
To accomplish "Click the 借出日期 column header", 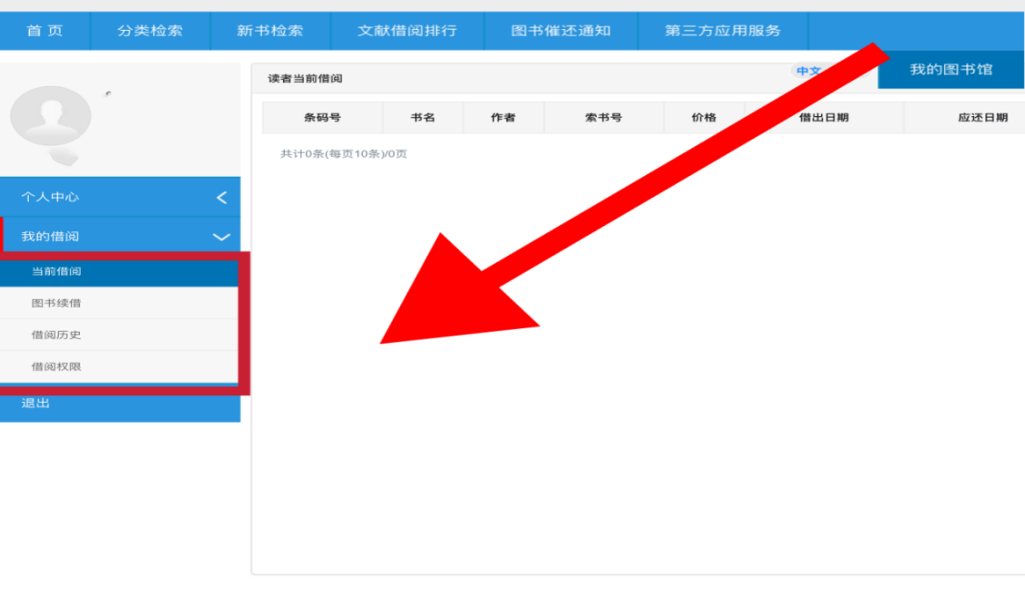I will tap(824, 118).
